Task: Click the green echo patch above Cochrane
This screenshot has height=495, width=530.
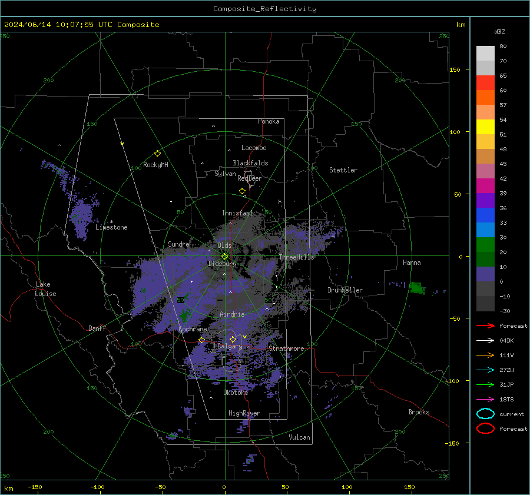Action: pos(184,316)
